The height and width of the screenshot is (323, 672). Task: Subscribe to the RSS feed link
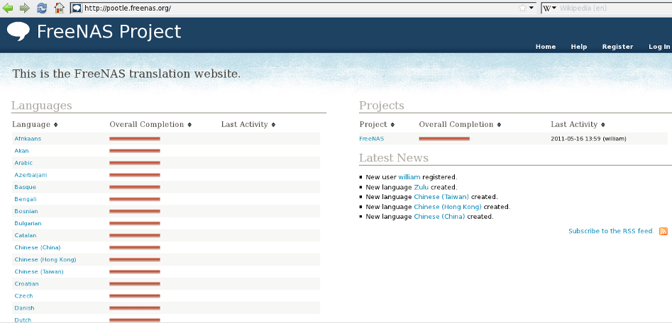pyautogui.click(x=611, y=231)
